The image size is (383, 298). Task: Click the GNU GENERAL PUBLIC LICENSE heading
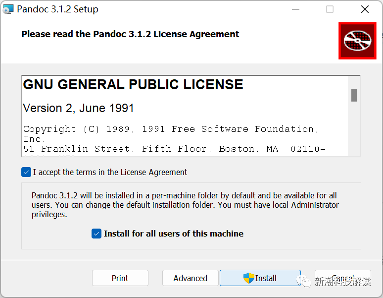pyautogui.click(x=133, y=85)
